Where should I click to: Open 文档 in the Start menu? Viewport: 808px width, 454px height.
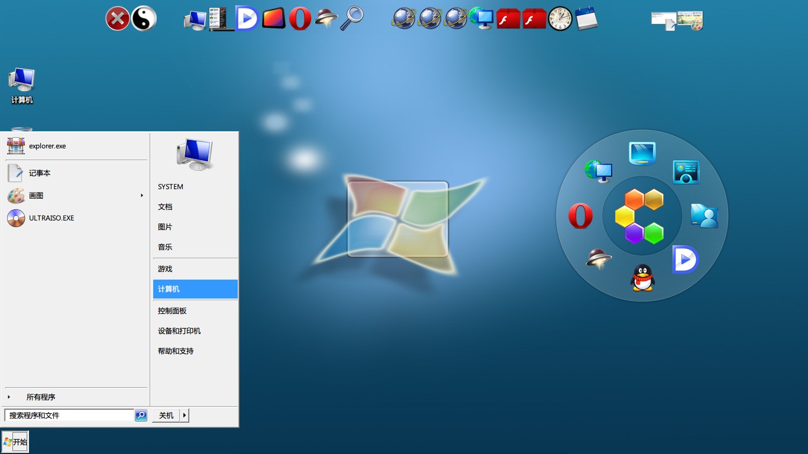pos(195,207)
